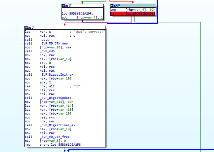Select mov edx, 0 instruction
Screen dimensions: 214x152
point(38,63)
